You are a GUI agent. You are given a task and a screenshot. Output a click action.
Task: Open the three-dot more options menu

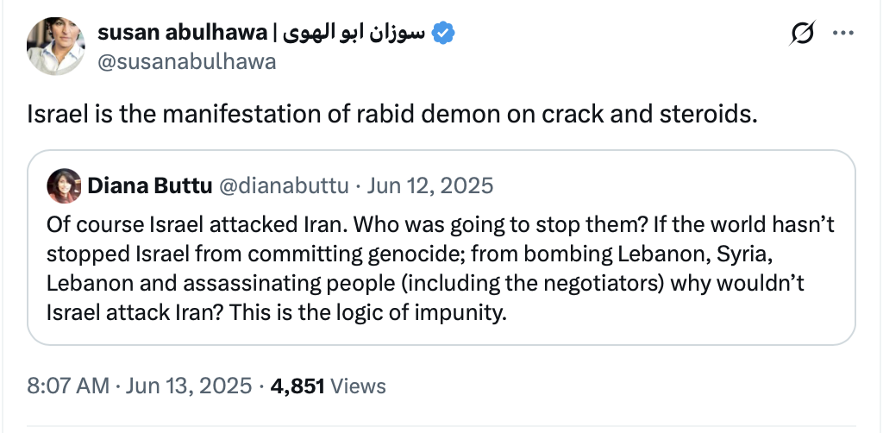point(842,34)
